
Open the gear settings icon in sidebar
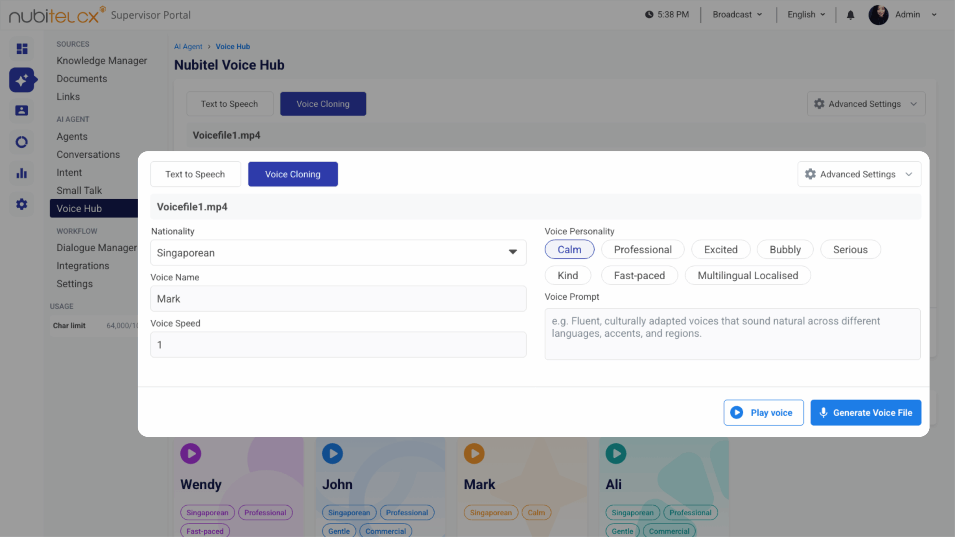tap(22, 204)
